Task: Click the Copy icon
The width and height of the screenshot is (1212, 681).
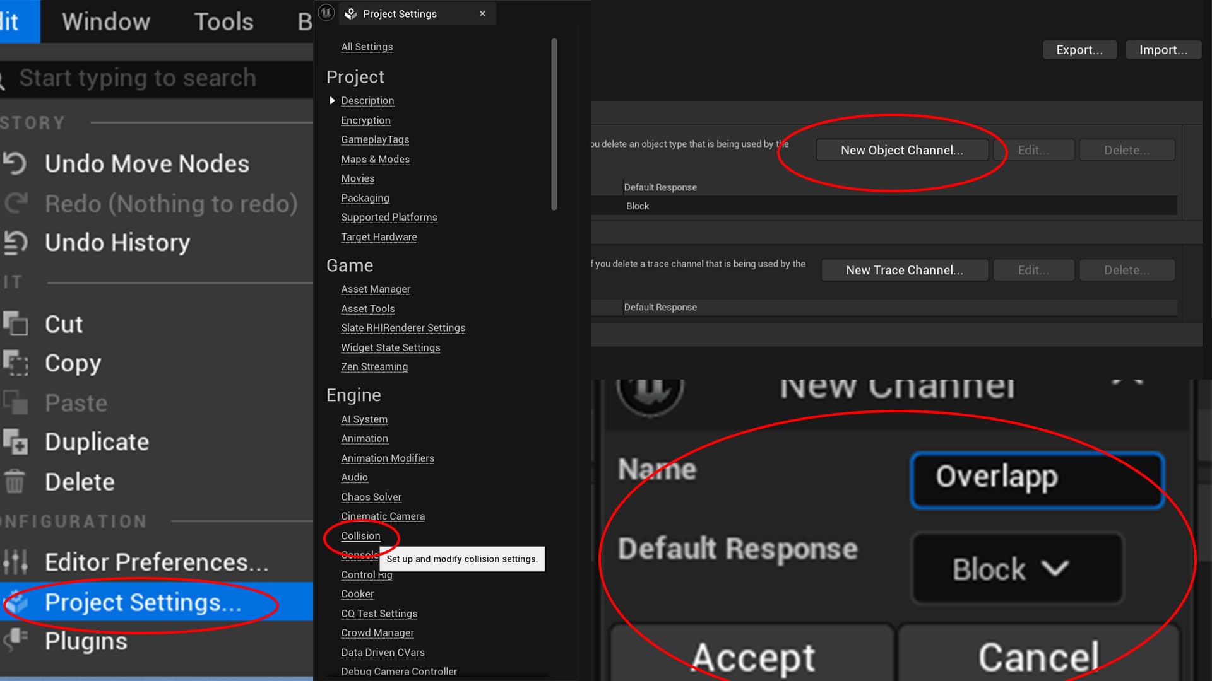Action: tap(15, 363)
